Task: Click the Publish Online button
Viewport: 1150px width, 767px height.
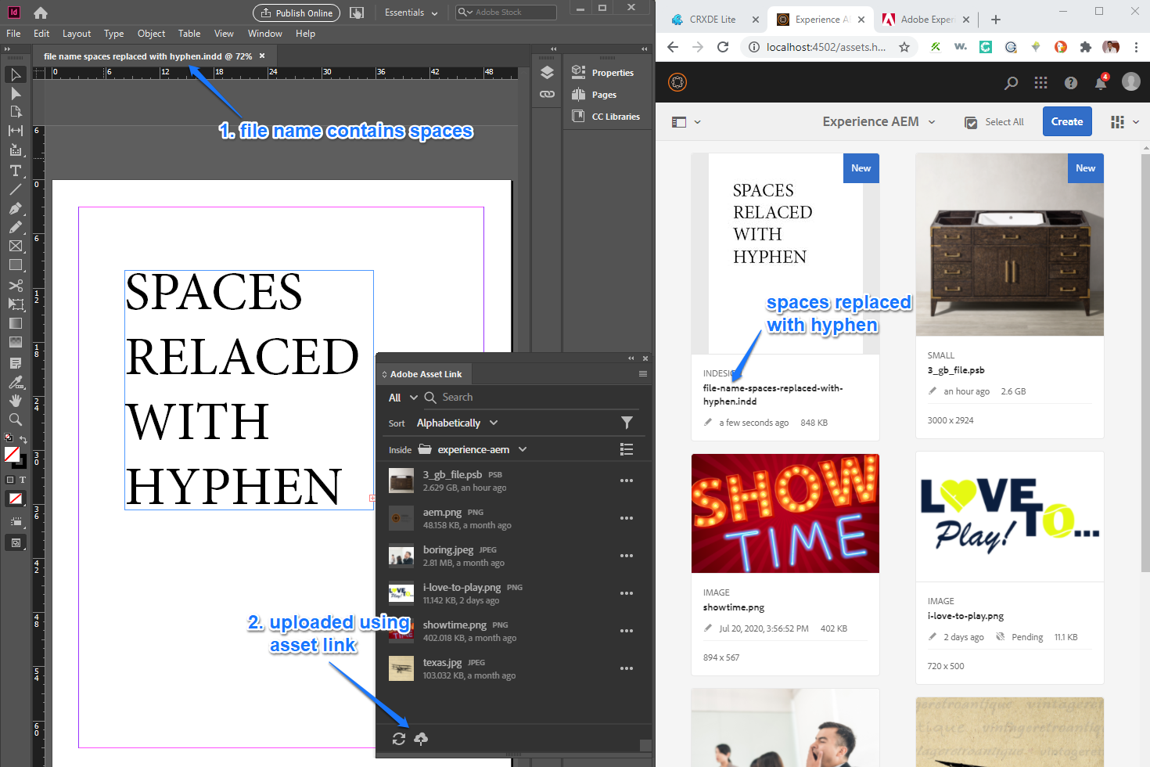Action: pos(296,13)
